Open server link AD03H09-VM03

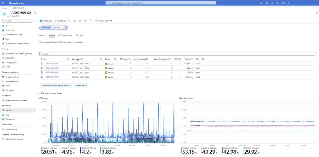click(x=52, y=68)
